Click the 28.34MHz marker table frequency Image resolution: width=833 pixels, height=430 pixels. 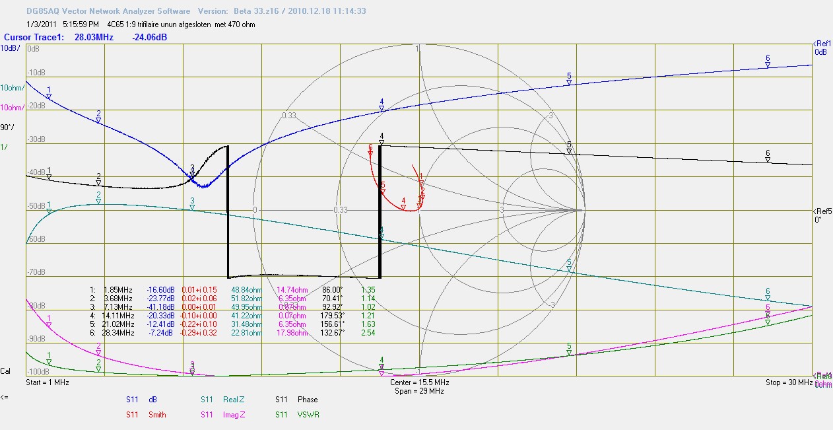pos(117,333)
